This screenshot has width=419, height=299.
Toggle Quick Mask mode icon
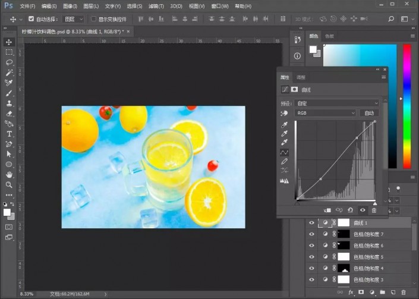[9, 227]
